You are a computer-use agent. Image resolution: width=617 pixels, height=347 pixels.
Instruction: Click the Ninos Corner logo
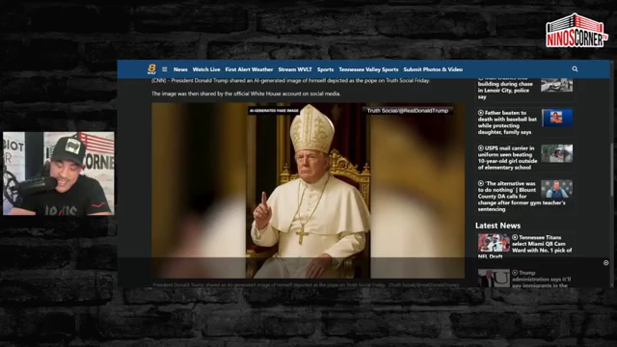click(x=577, y=31)
